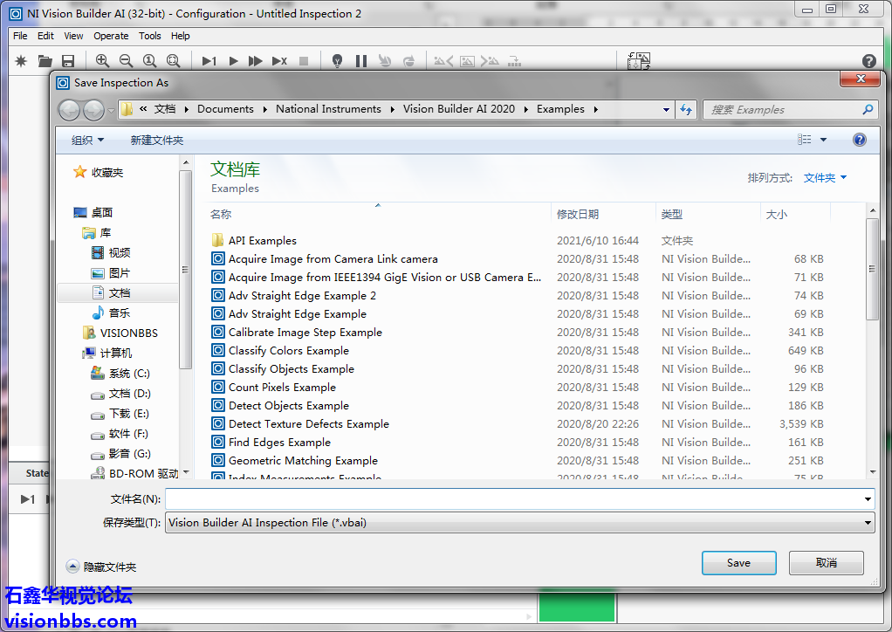Open Help via the question mark icon
This screenshot has height=632, width=892.
point(868,61)
